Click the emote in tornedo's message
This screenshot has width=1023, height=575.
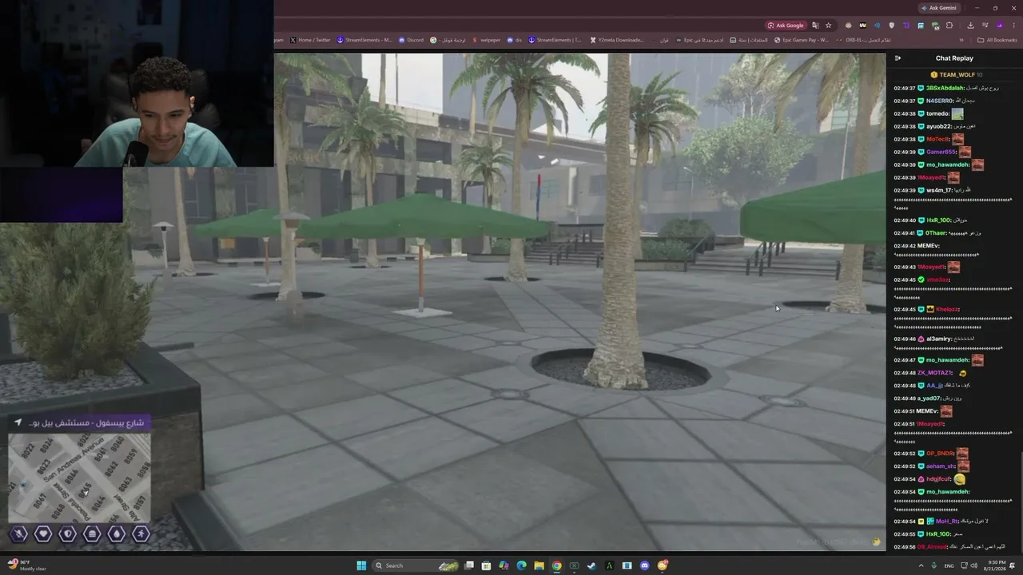click(x=957, y=113)
